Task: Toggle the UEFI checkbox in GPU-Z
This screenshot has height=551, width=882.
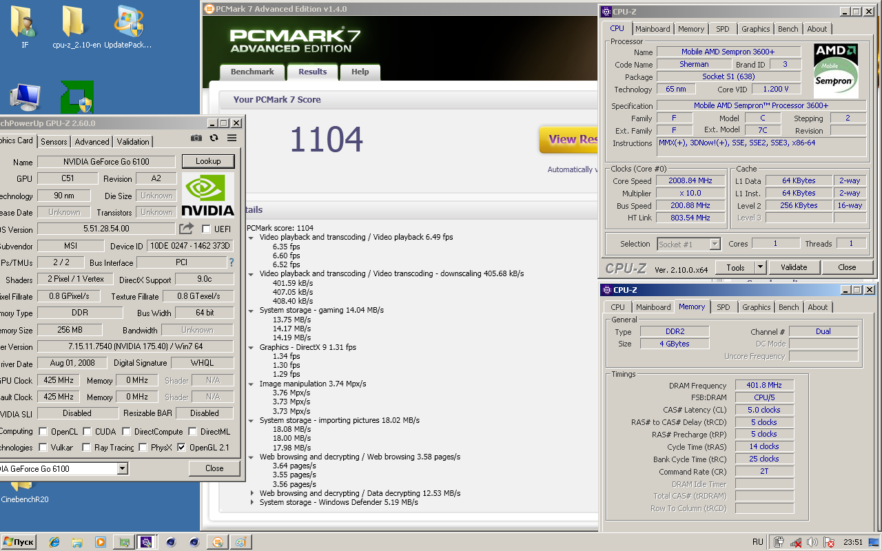Action: 206,229
